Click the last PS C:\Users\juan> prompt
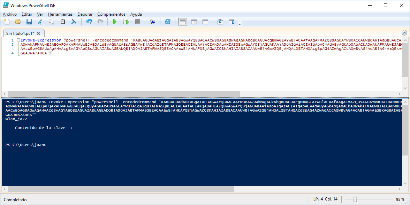The image size is (410, 205). click(26, 145)
